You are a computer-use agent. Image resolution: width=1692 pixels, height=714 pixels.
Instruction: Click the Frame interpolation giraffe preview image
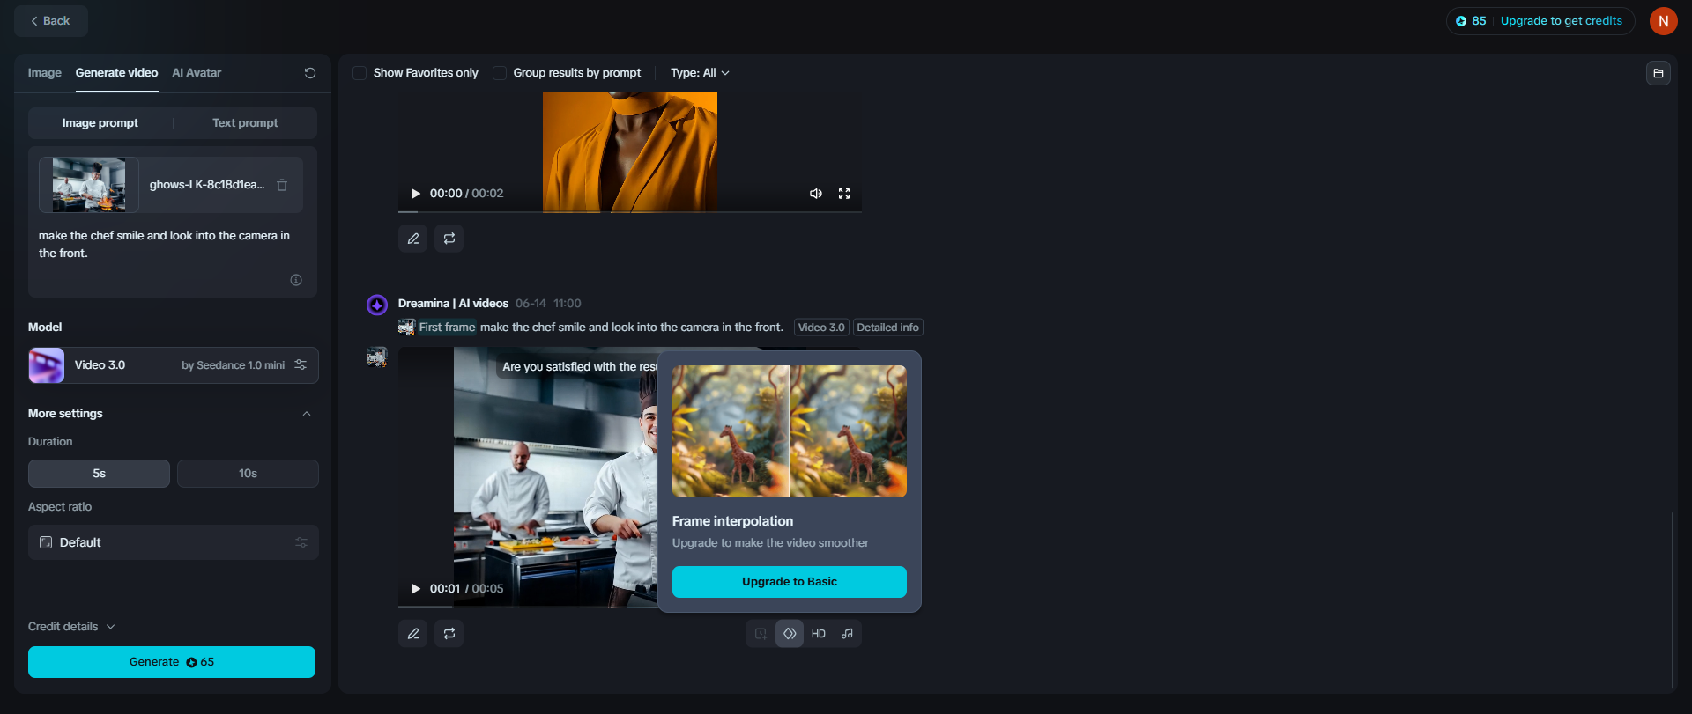click(790, 431)
